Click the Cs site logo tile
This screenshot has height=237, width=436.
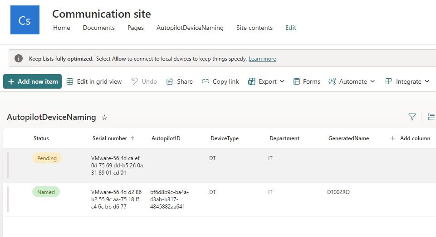pyautogui.click(x=24, y=20)
